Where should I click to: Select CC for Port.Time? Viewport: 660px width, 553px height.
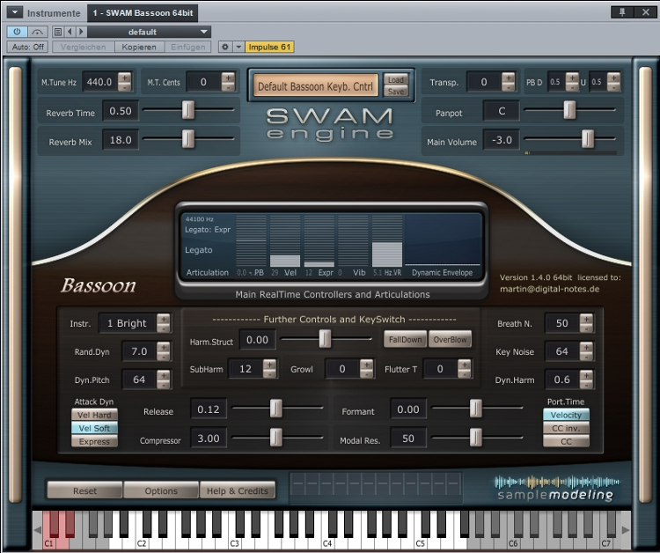coord(566,441)
